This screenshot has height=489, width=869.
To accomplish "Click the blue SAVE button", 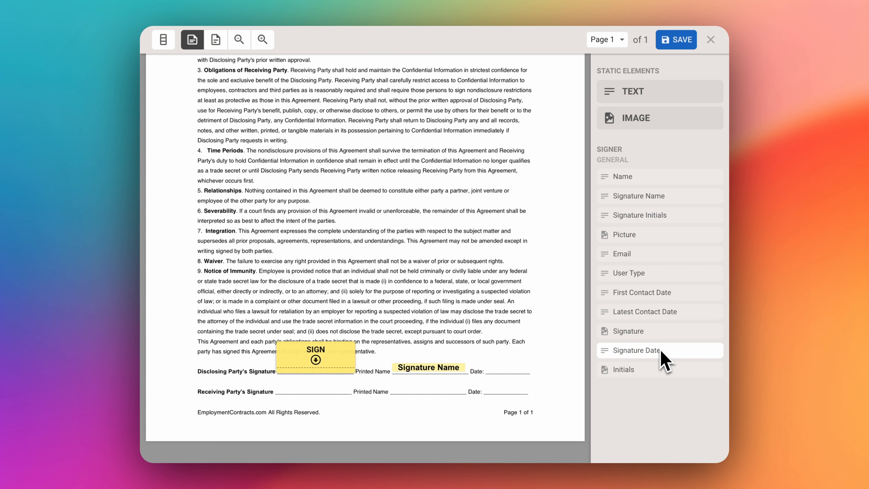I will [x=676, y=40].
